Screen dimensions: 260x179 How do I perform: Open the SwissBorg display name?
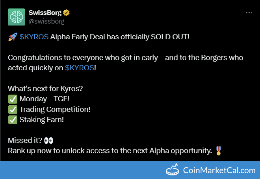pos(45,13)
